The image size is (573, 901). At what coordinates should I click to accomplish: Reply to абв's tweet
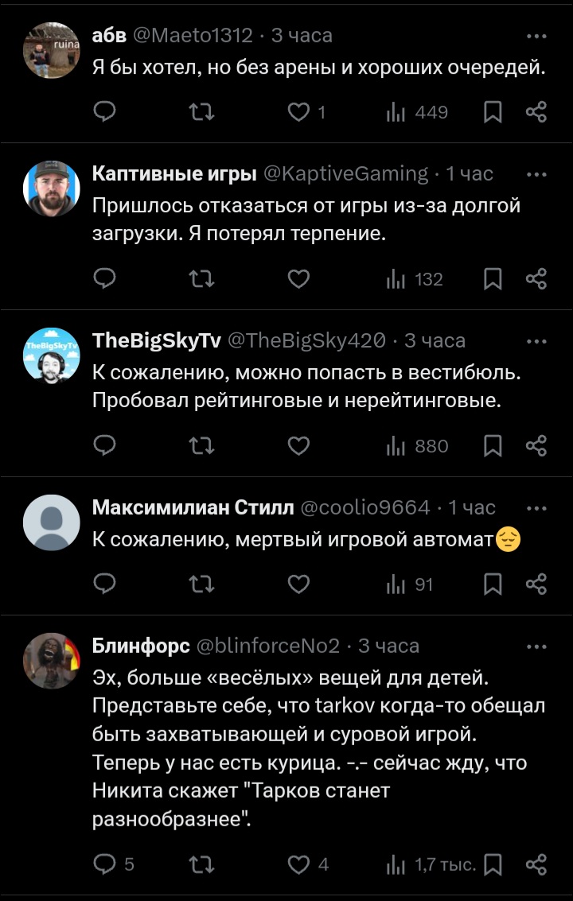[x=105, y=113]
